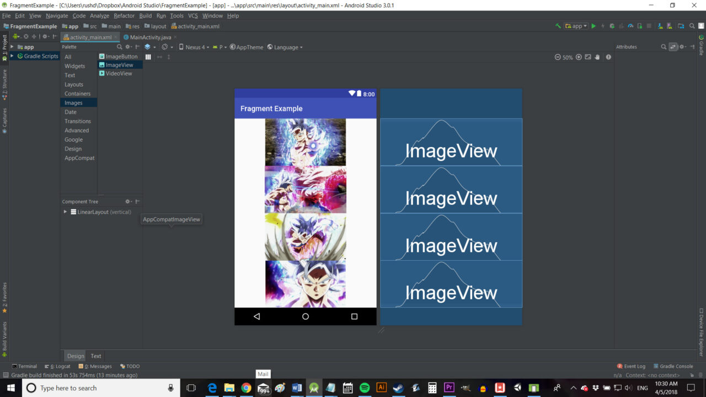Open the Terminal tool window

(24, 366)
